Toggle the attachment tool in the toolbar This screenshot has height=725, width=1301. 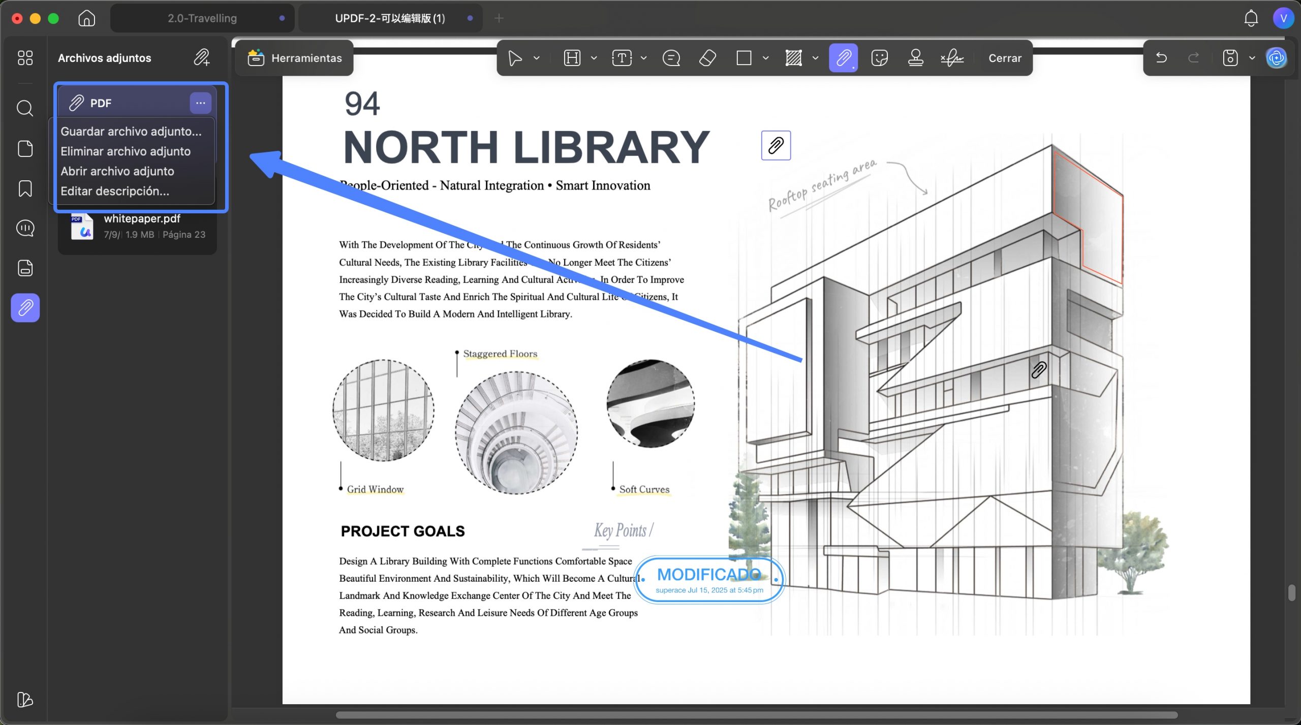click(844, 58)
